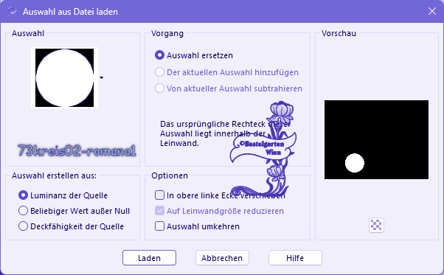Click the Optionen group label
Screen dimensions: 444x275
tap(170, 175)
